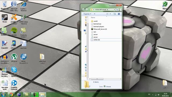The width and height of the screenshot is (172, 97).
Task: Select the banned-ips file
Action: [x=96, y=24]
